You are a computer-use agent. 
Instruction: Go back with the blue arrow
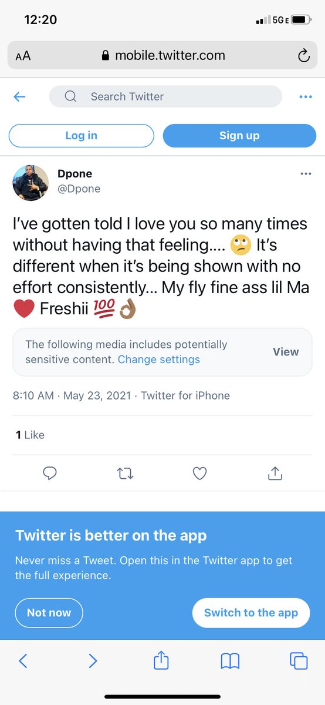tap(19, 96)
